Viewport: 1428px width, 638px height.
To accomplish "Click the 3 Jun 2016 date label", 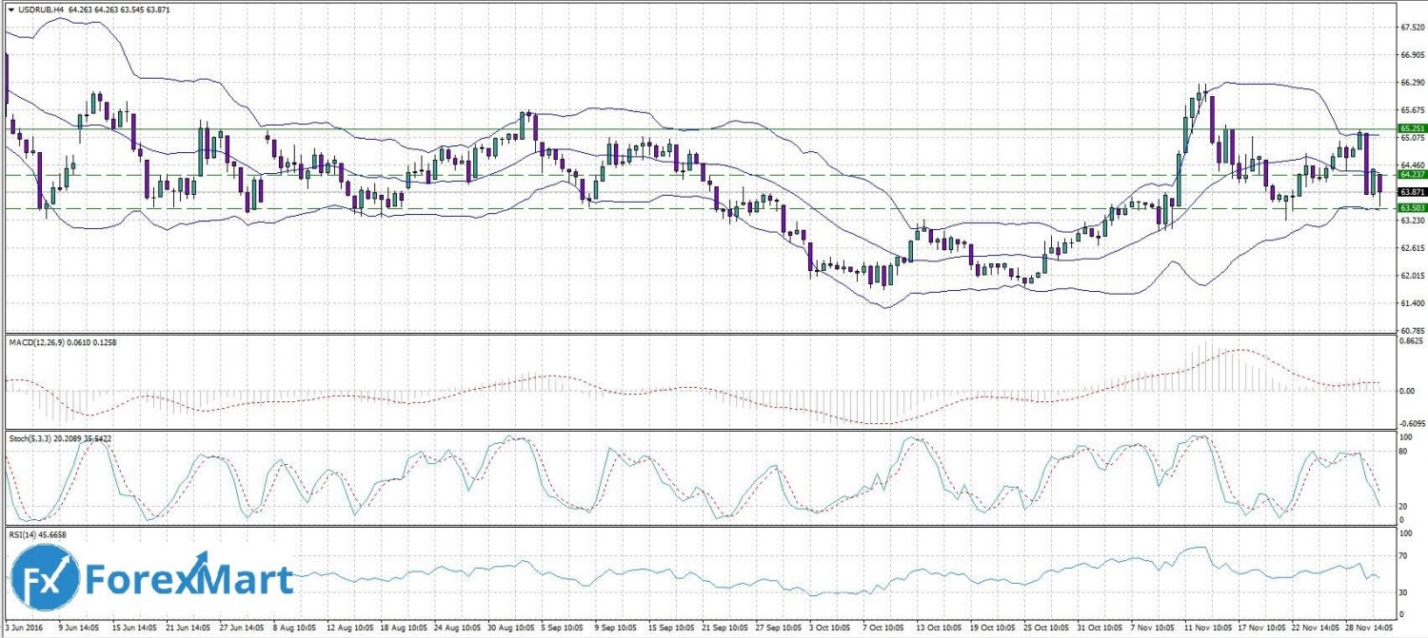I will coord(23,628).
